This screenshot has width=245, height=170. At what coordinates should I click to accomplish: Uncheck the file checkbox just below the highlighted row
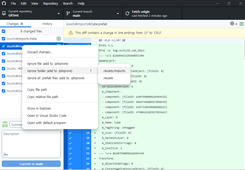3,53
